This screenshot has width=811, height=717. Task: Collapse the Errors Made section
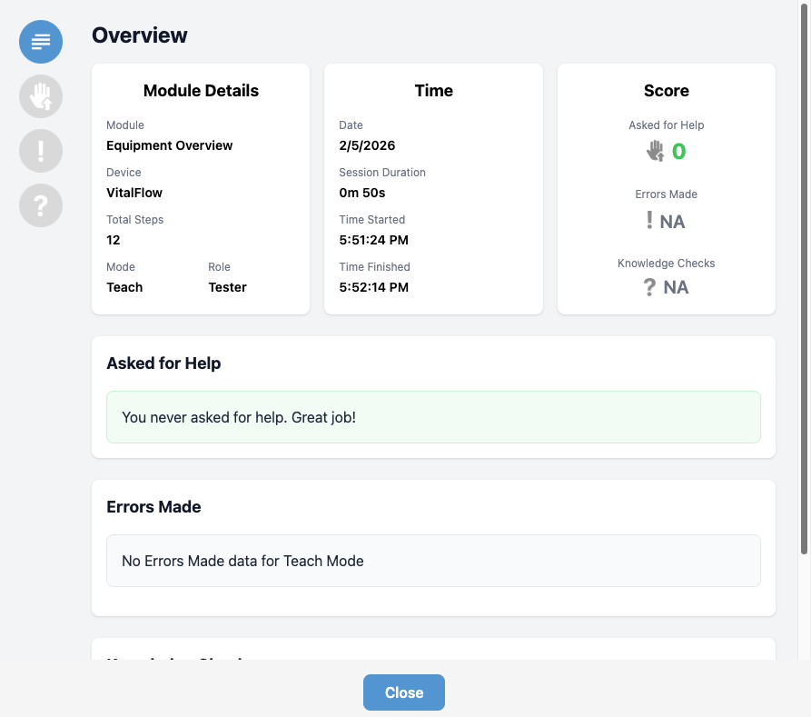pyautogui.click(x=153, y=507)
